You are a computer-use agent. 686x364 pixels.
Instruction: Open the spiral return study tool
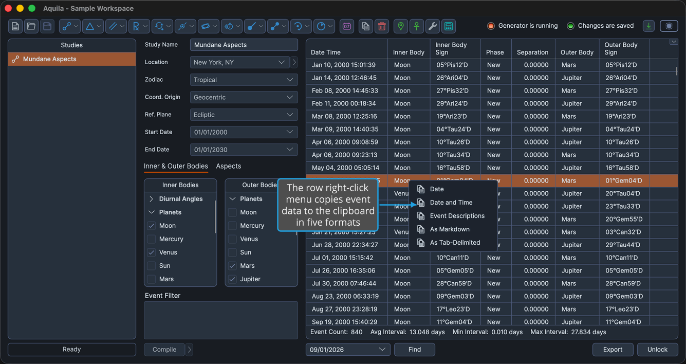click(301, 26)
